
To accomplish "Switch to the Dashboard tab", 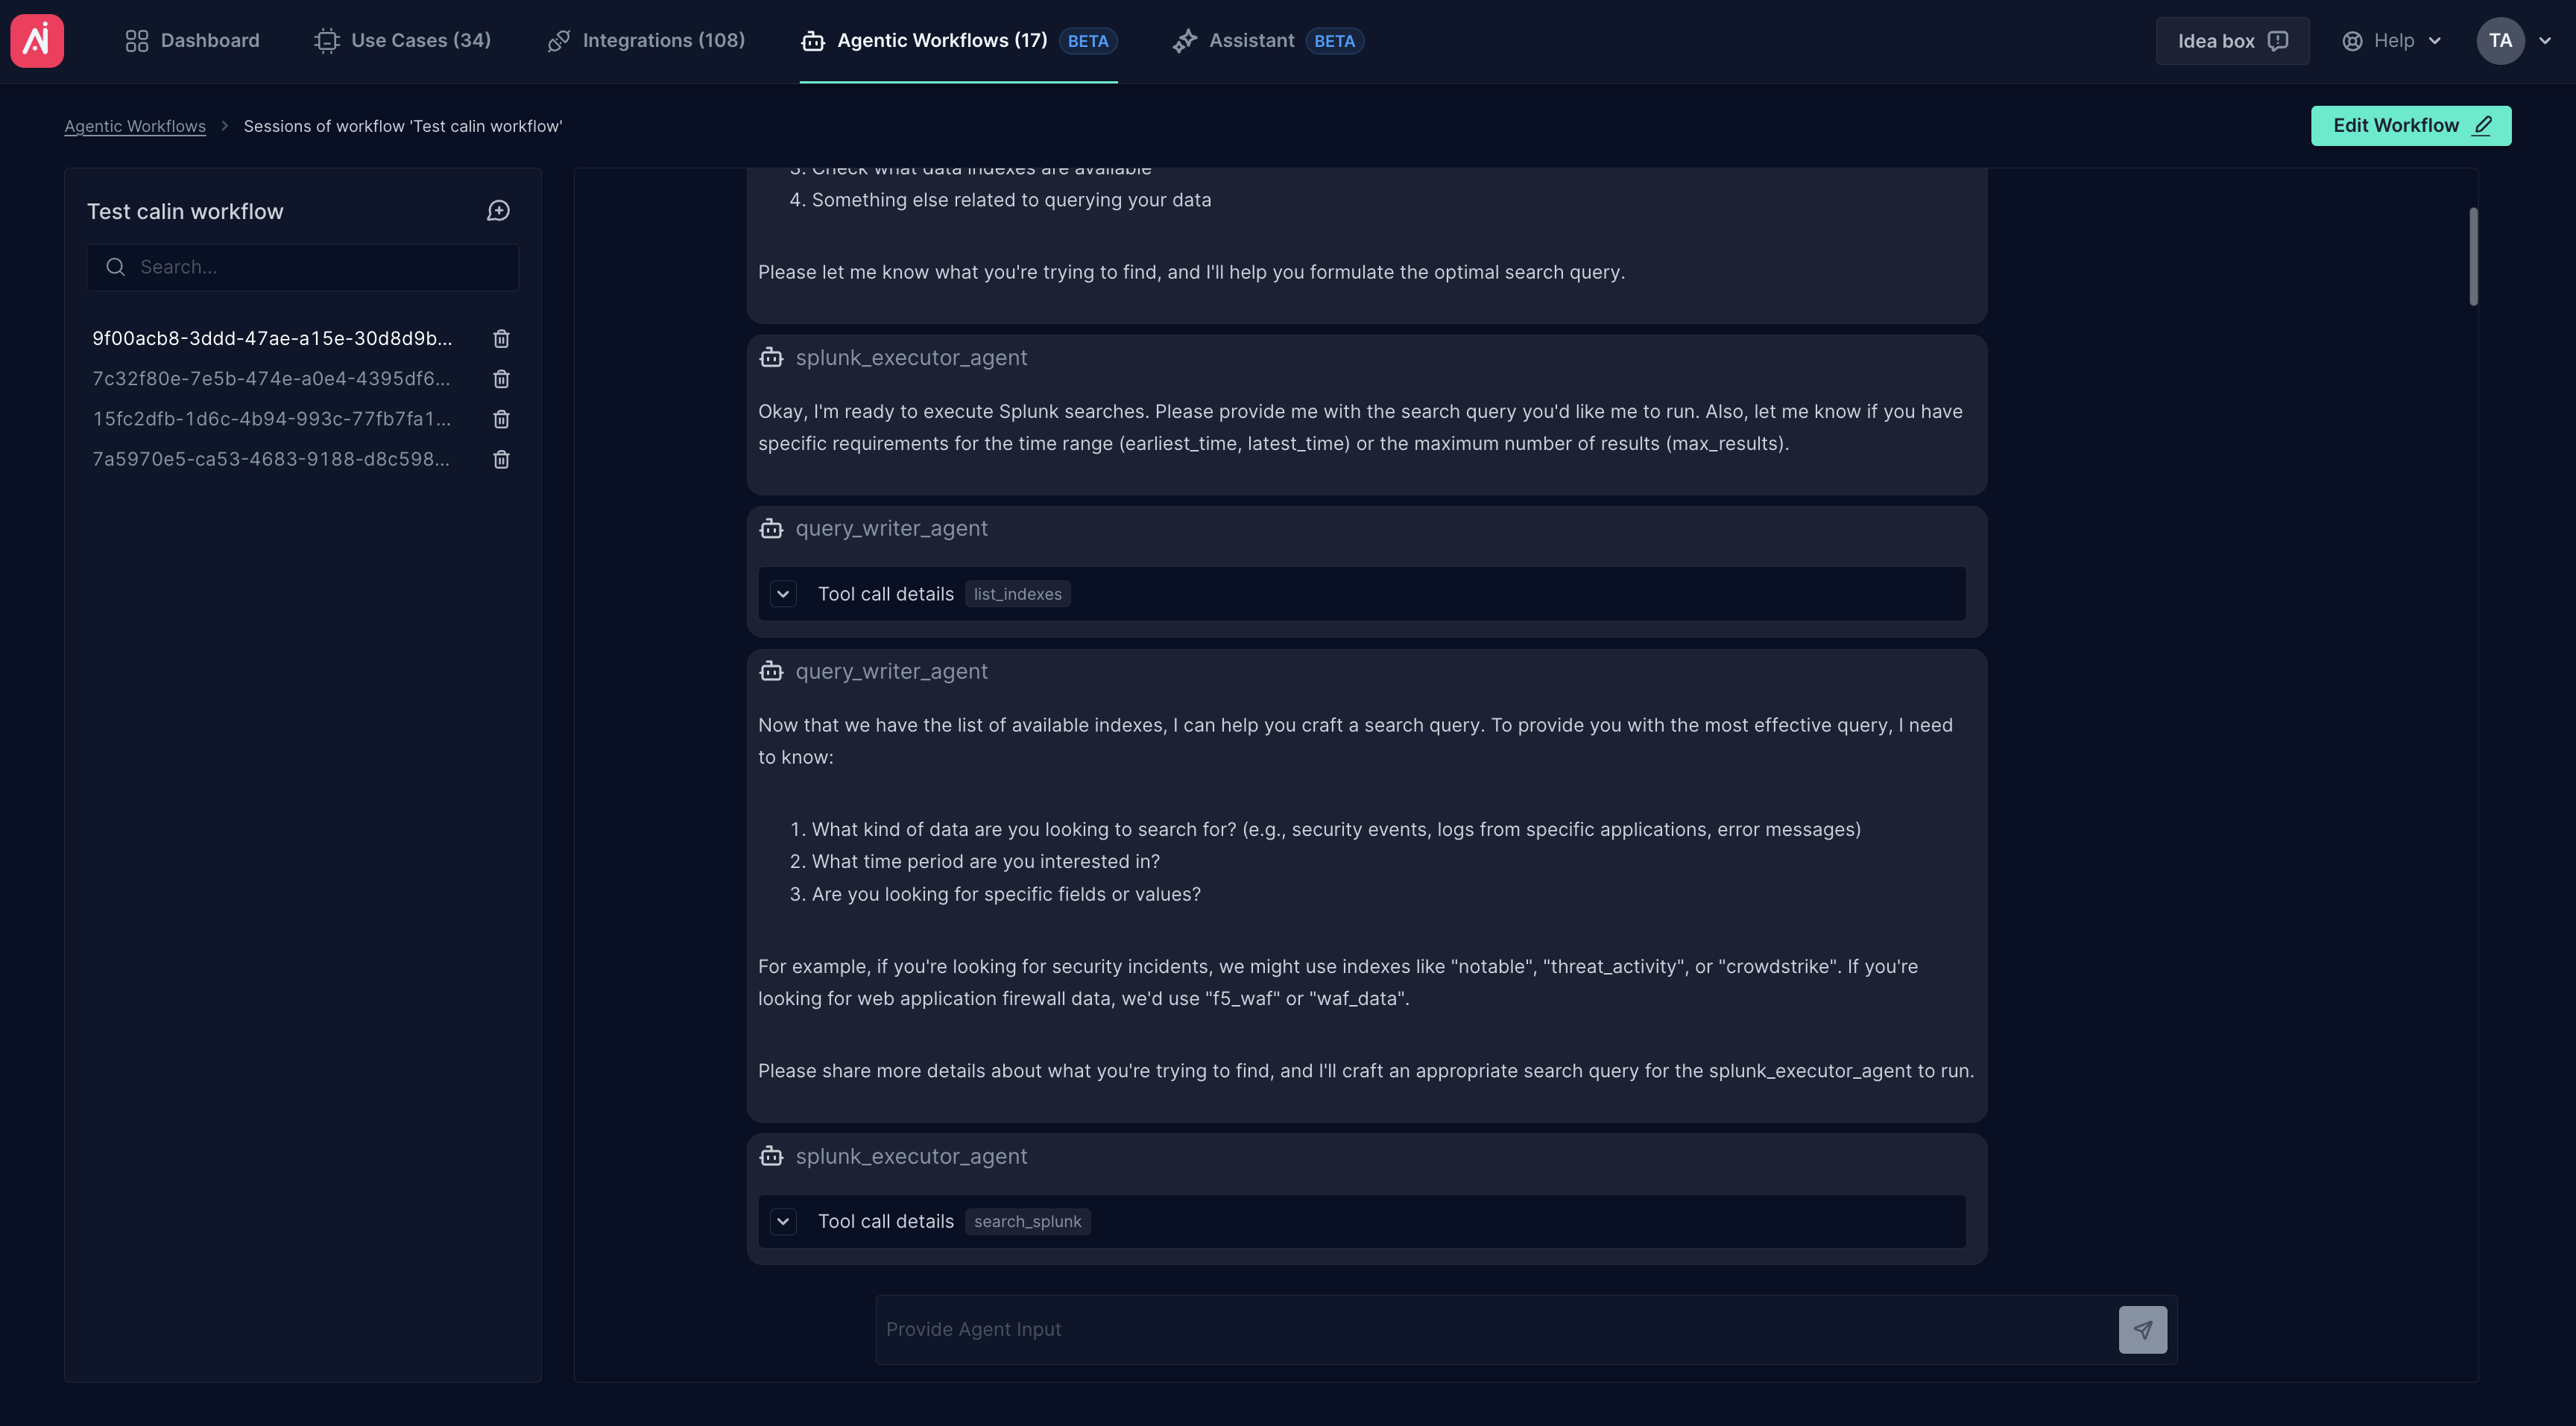I will pos(192,41).
